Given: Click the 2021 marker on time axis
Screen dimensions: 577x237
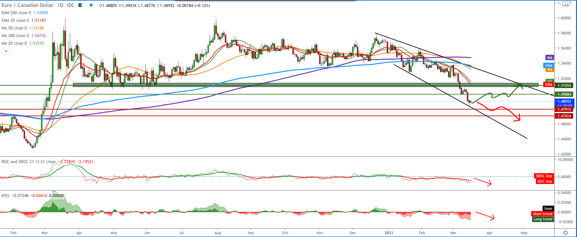Looking at the screenshot, I should click(389, 233).
